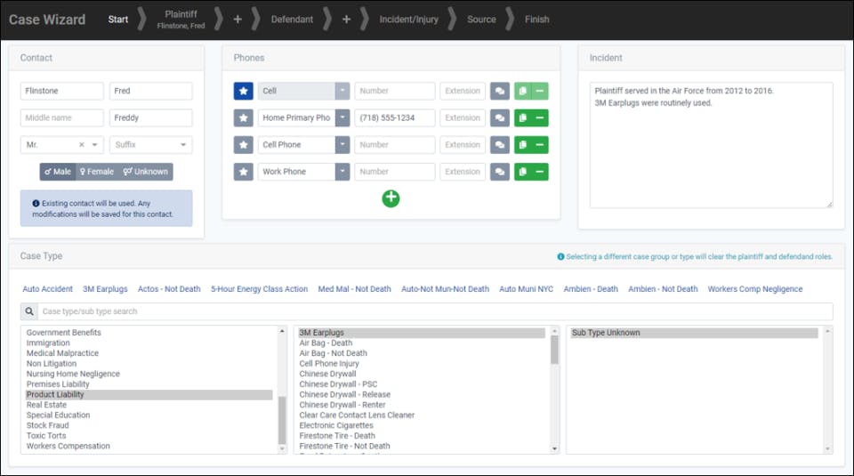The width and height of the screenshot is (854, 476).
Task: Click the case group list scrollbar
Action: [282, 420]
